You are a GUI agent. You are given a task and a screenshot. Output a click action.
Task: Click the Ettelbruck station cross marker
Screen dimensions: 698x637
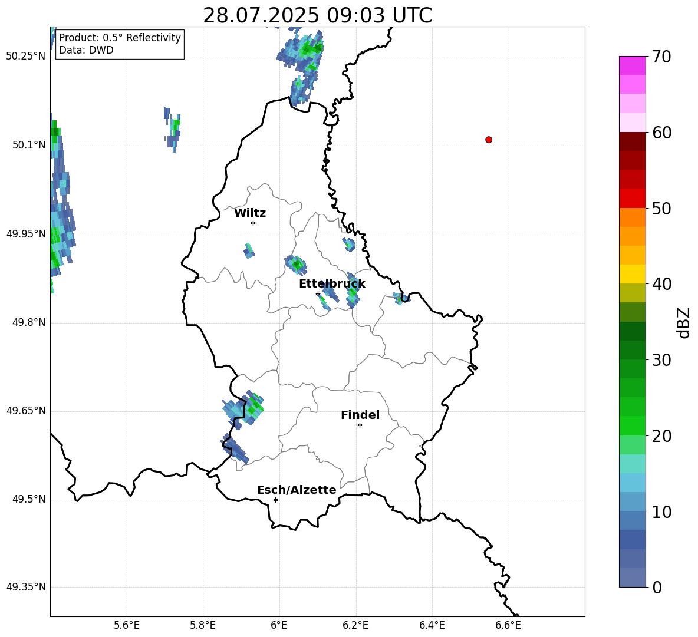pos(318,293)
